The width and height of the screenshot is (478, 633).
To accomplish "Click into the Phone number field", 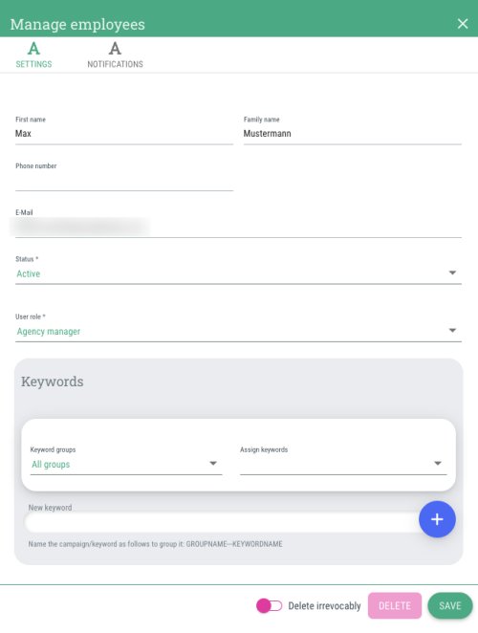I will click(124, 181).
